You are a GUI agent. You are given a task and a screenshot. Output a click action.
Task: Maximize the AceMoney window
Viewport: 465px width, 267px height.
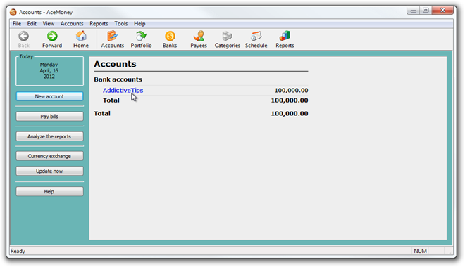[x=426, y=11]
